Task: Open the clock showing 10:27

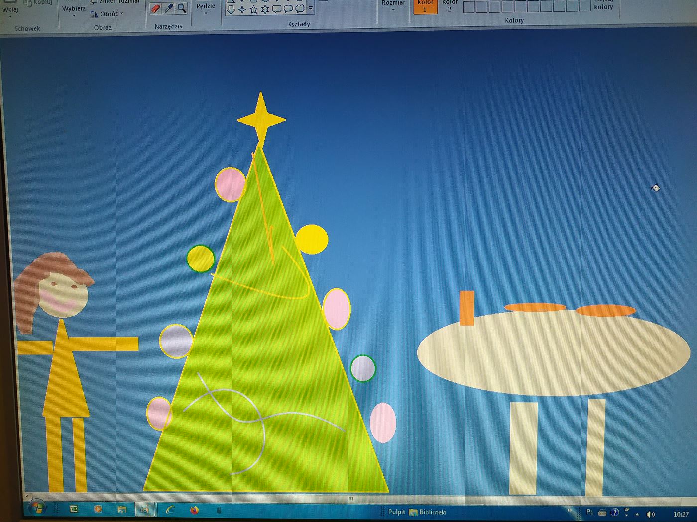Action: click(681, 514)
